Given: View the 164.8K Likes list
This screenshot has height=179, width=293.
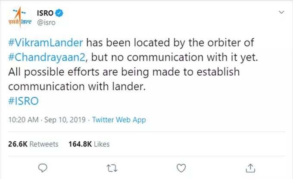Looking at the screenshot, I should click(89, 144).
